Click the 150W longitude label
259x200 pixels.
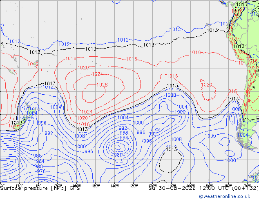pos(96,186)
